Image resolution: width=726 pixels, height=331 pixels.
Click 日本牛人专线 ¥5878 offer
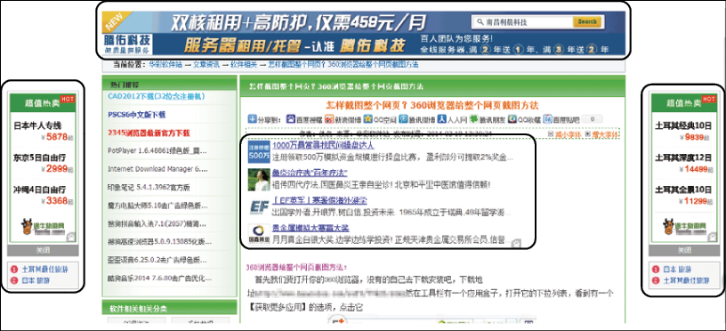point(43,131)
